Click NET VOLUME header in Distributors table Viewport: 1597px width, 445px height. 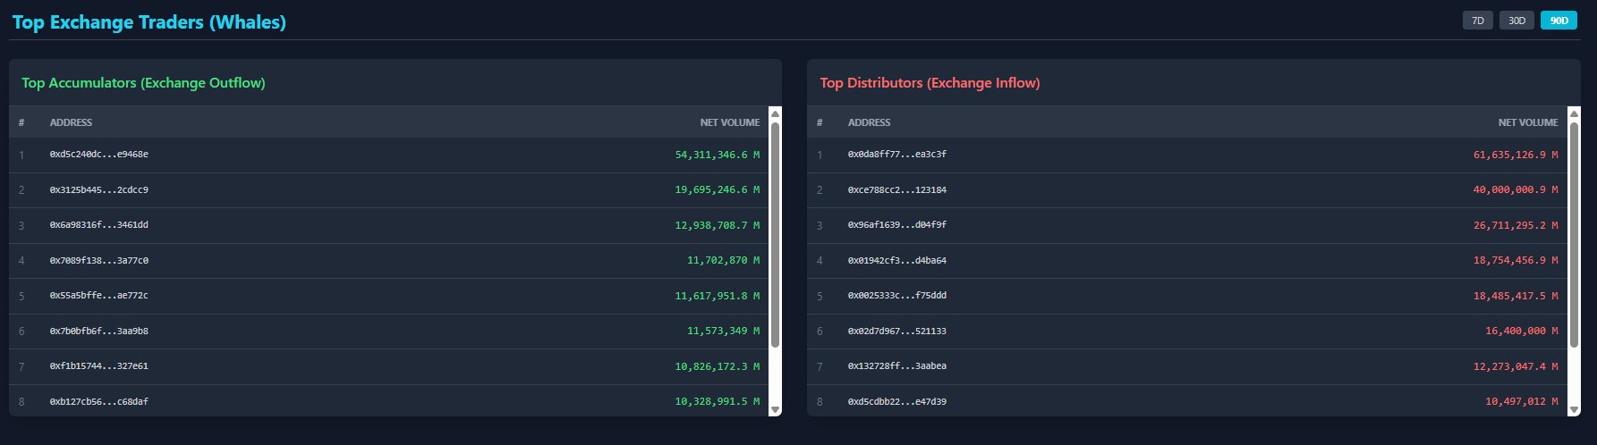(1527, 122)
